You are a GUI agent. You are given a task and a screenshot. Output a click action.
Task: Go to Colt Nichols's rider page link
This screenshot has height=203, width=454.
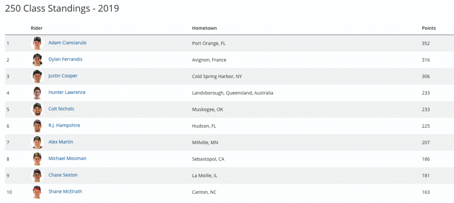[x=61, y=109]
